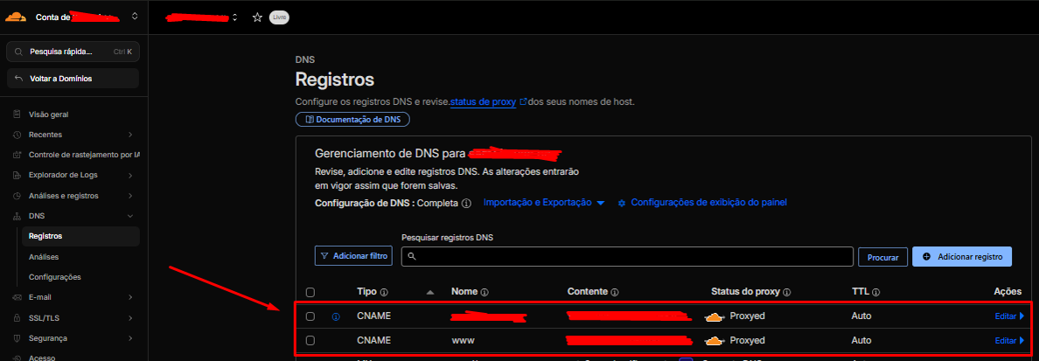The image size is (1039, 361).
Task: Click the CNAME type cell in www row
Action: click(x=373, y=341)
